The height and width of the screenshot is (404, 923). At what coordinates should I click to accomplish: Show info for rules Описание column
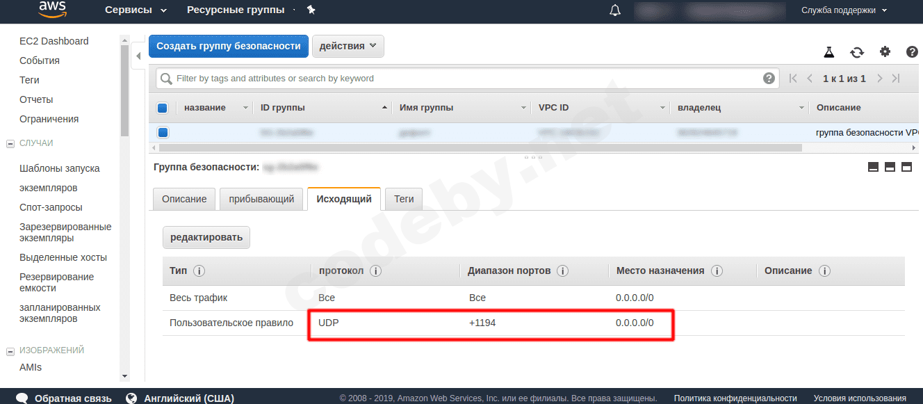[x=824, y=271]
